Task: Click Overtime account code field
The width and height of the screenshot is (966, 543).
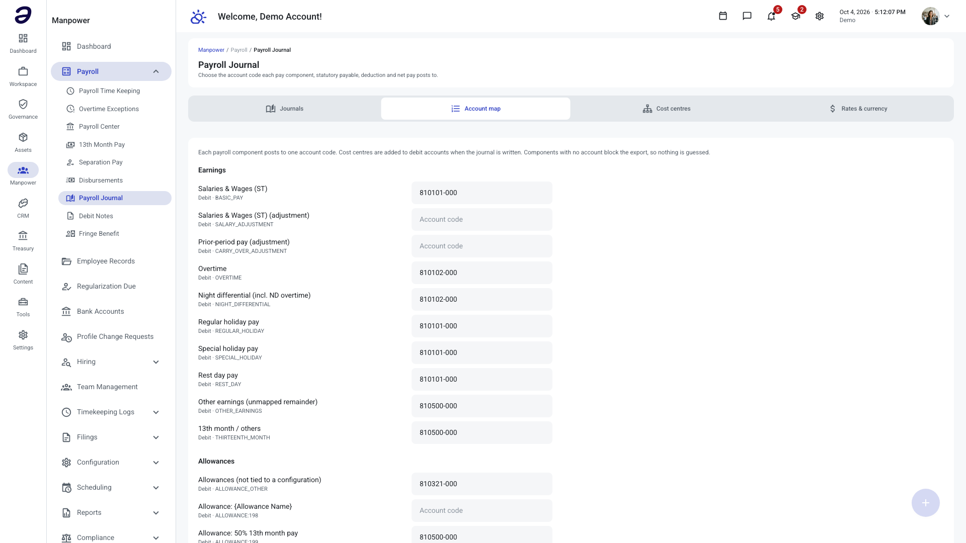Action: click(x=481, y=273)
